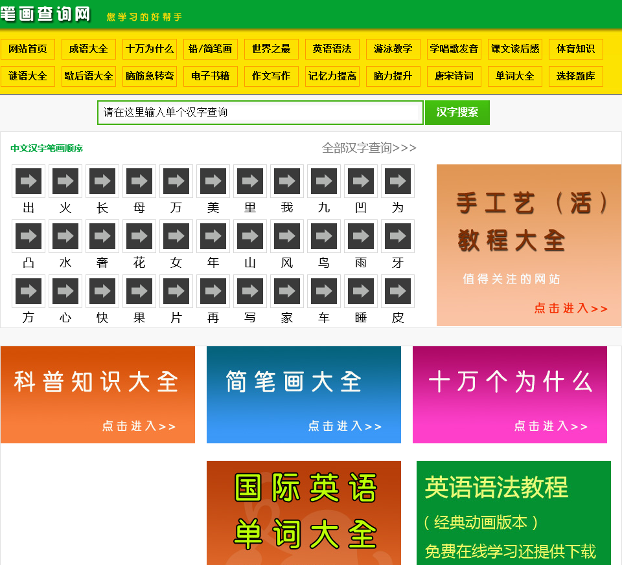Click the arrow icon above 为
Screen dimensions: 622x565
pyautogui.click(x=397, y=181)
